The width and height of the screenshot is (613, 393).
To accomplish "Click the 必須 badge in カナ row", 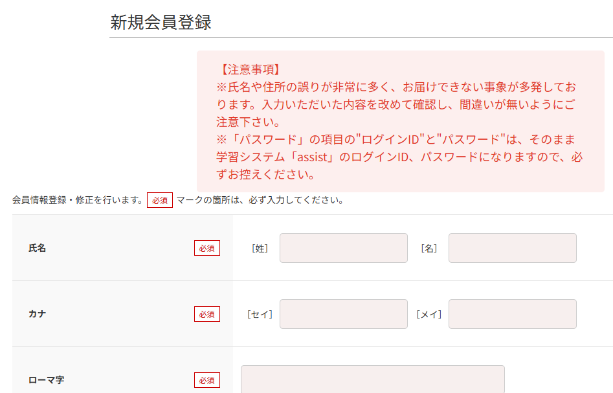I will pyautogui.click(x=206, y=314).
